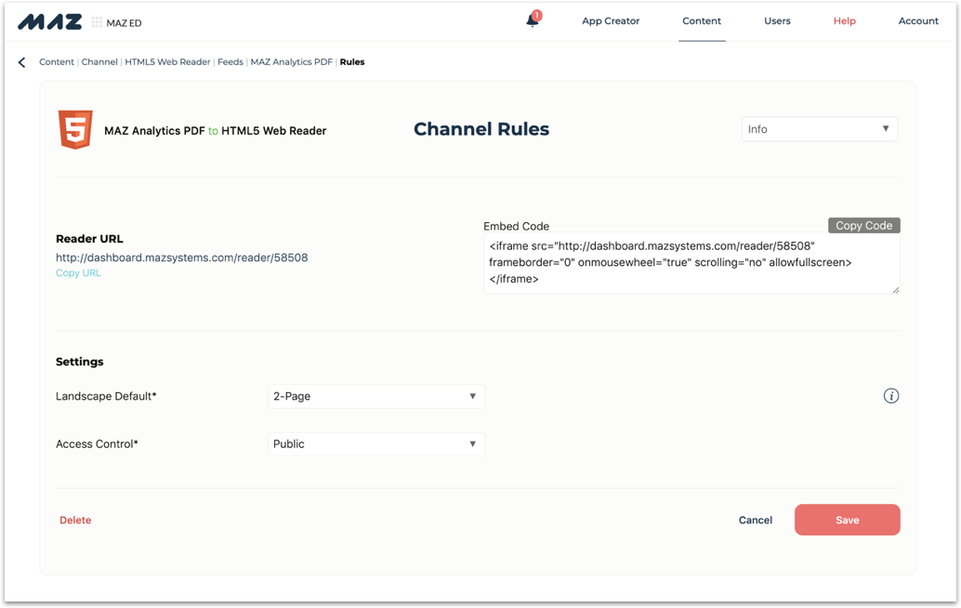The width and height of the screenshot is (961, 608).
Task: Click the Rules breadcrumb
Action: point(352,62)
